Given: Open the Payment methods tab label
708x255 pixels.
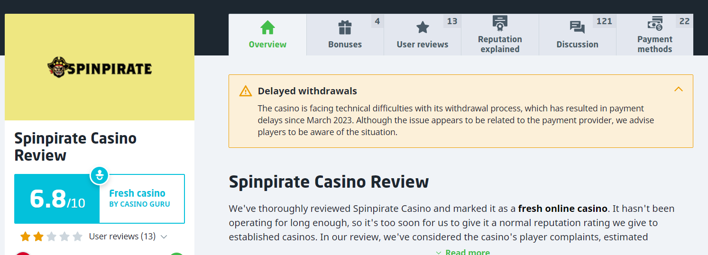Looking at the screenshot, I should click(654, 44).
